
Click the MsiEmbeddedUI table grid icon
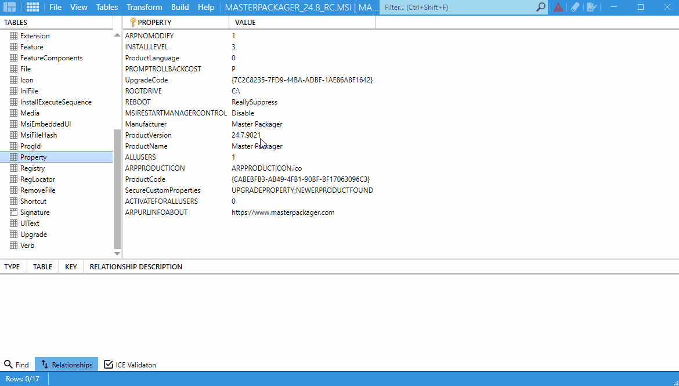13,124
